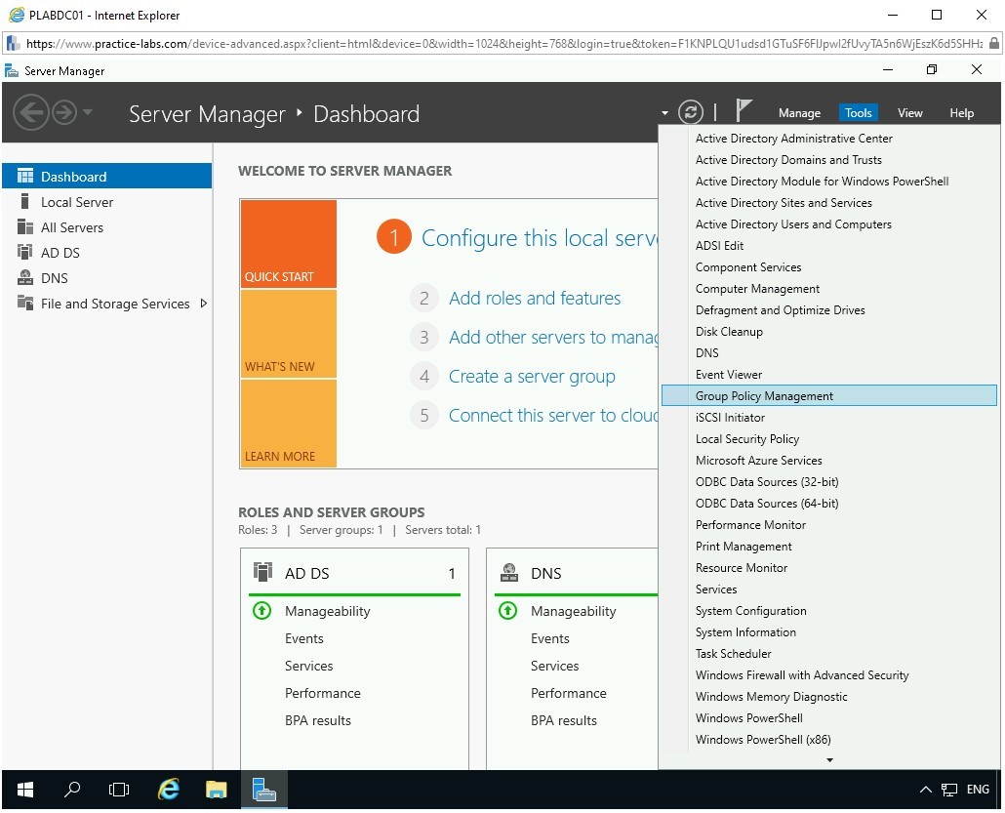Open DNS from the Tools menu

(828, 353)
